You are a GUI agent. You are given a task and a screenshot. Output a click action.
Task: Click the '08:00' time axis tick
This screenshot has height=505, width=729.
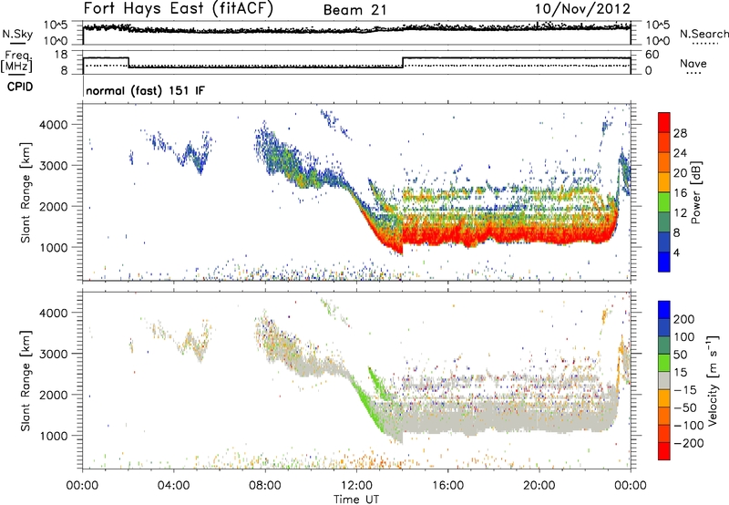tap(265, 486)
